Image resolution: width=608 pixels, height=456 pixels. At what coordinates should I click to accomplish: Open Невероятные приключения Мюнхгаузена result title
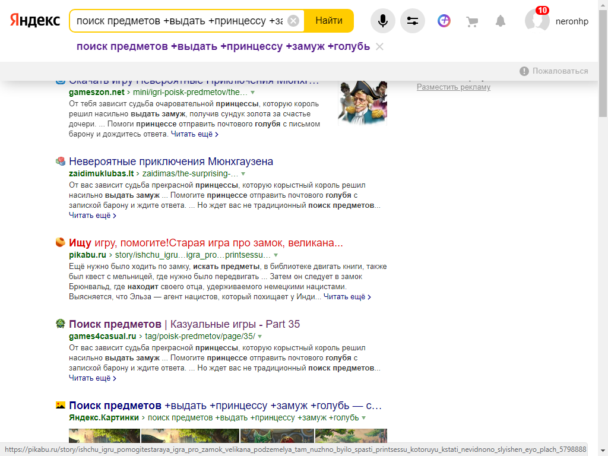coord(171,161)
